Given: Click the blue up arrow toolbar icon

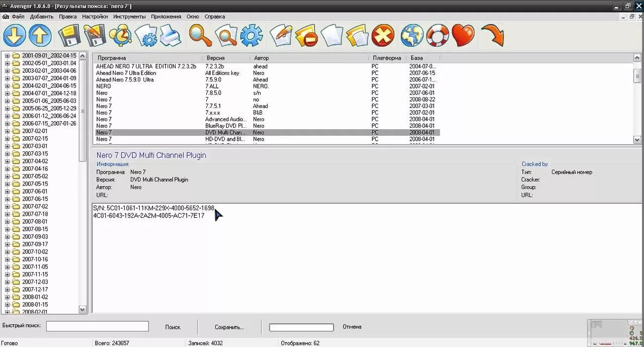Looking at the screenshot, I should click(x=40, y=36).
